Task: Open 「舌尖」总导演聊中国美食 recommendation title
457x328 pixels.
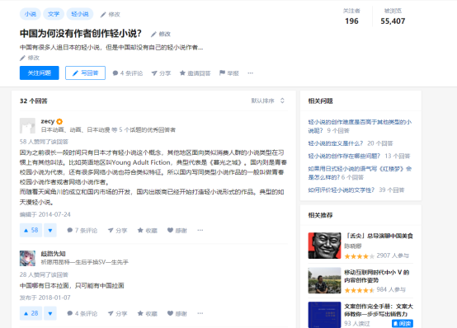Action: pos(379,236)
